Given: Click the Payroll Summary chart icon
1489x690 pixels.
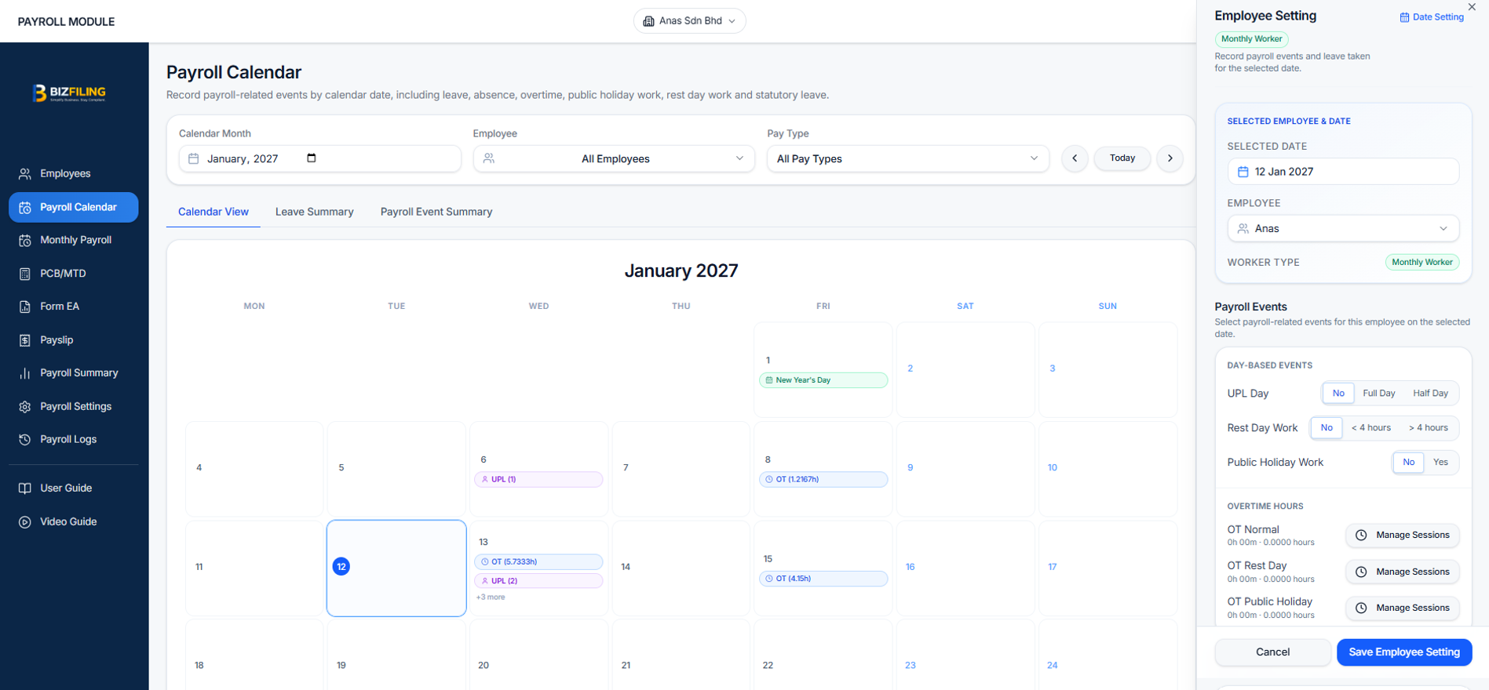Looking at the screenshot, I should [25, 373].
